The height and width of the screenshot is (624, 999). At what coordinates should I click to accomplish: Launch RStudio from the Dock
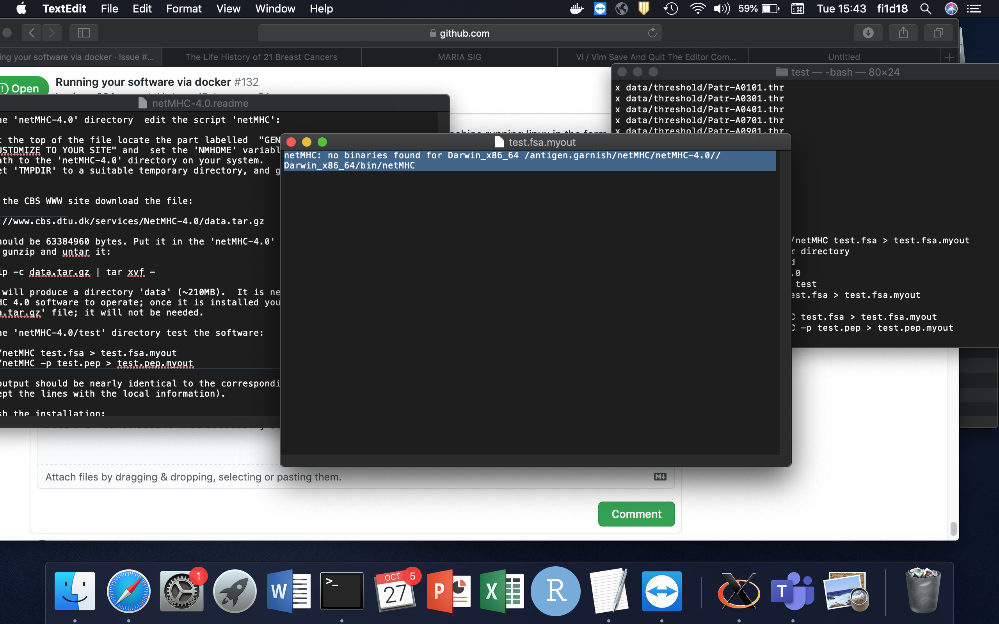click(555, 590)
